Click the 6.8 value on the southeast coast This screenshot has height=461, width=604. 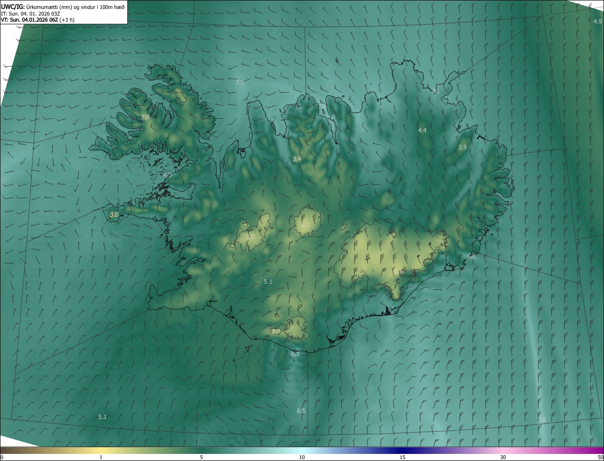[x=471, y=257]
